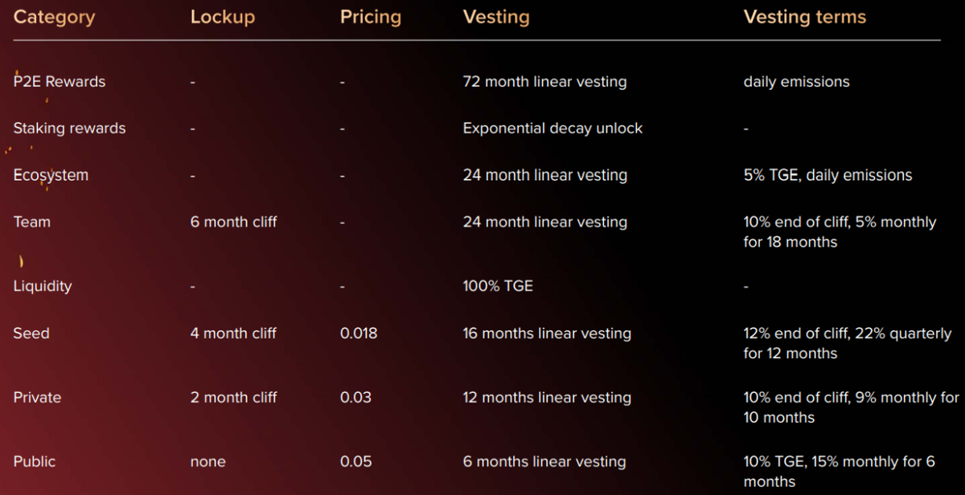Select the Liquidity category label
The height and width of the screenshot is (495, 965).
pos(43,286)
